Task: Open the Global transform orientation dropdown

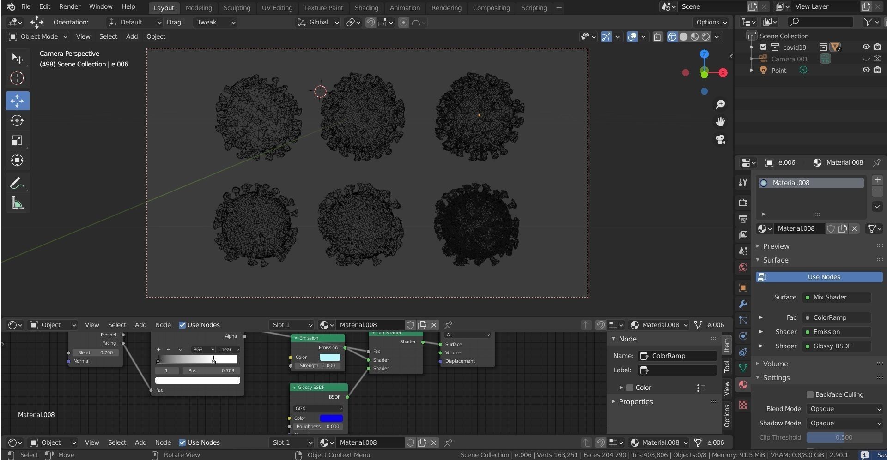Action: (x=318, y=22)
